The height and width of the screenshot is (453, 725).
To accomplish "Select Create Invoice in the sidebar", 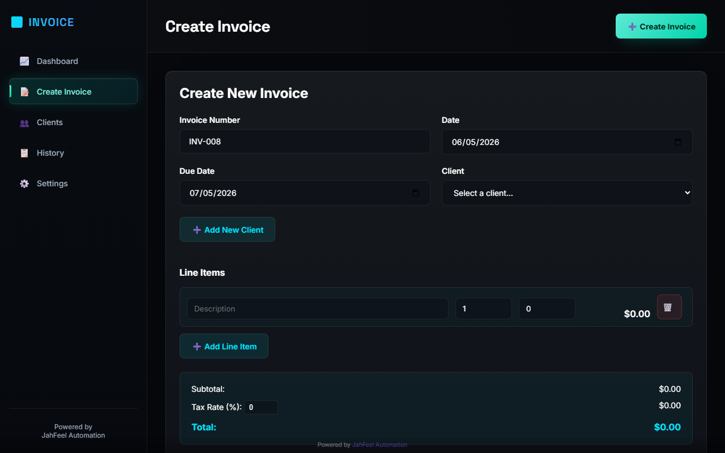I will point(73,92).
